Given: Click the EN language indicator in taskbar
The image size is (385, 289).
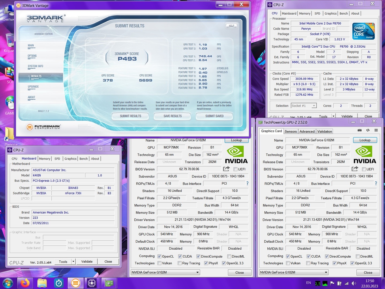Looking at the screenshot, I should click(309, 283).
